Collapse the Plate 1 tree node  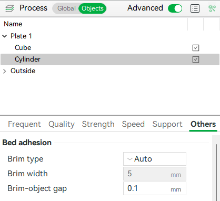[x=5, y=36]
